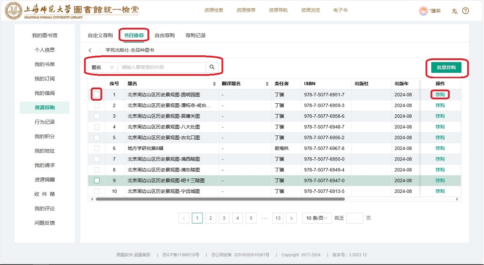The width and height of the screenshot is (484, 265).
Task: Open the 10 条/页 page size dropdown
Action: [x=317, y=218]
